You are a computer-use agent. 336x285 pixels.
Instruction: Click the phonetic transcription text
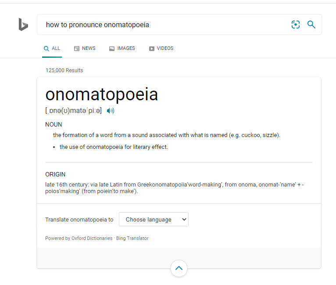click(x=73, y=111)
